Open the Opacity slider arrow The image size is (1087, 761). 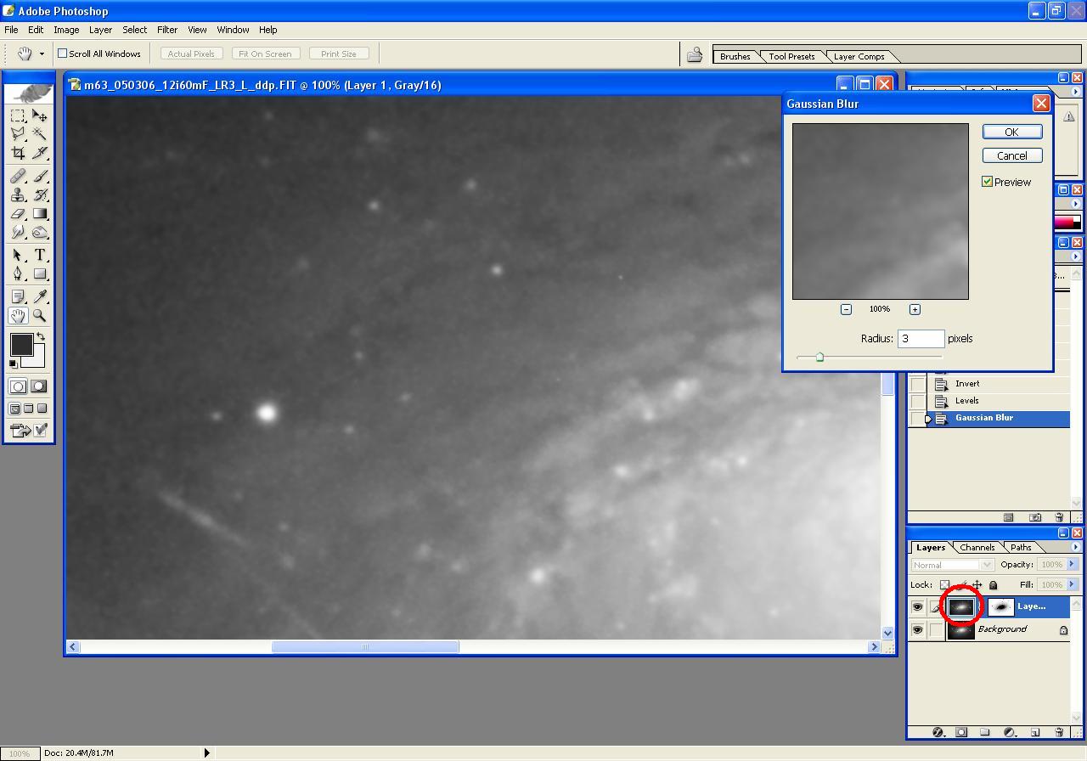click(x=1072, y=565)
